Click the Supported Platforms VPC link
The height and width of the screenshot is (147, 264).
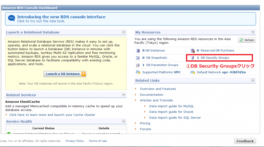click(x=161, y=72)
